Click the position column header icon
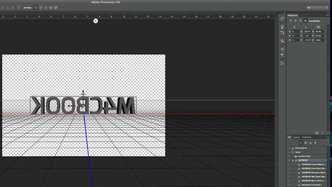The height and width of the screenshot is (187, 332). coord(294,27)
